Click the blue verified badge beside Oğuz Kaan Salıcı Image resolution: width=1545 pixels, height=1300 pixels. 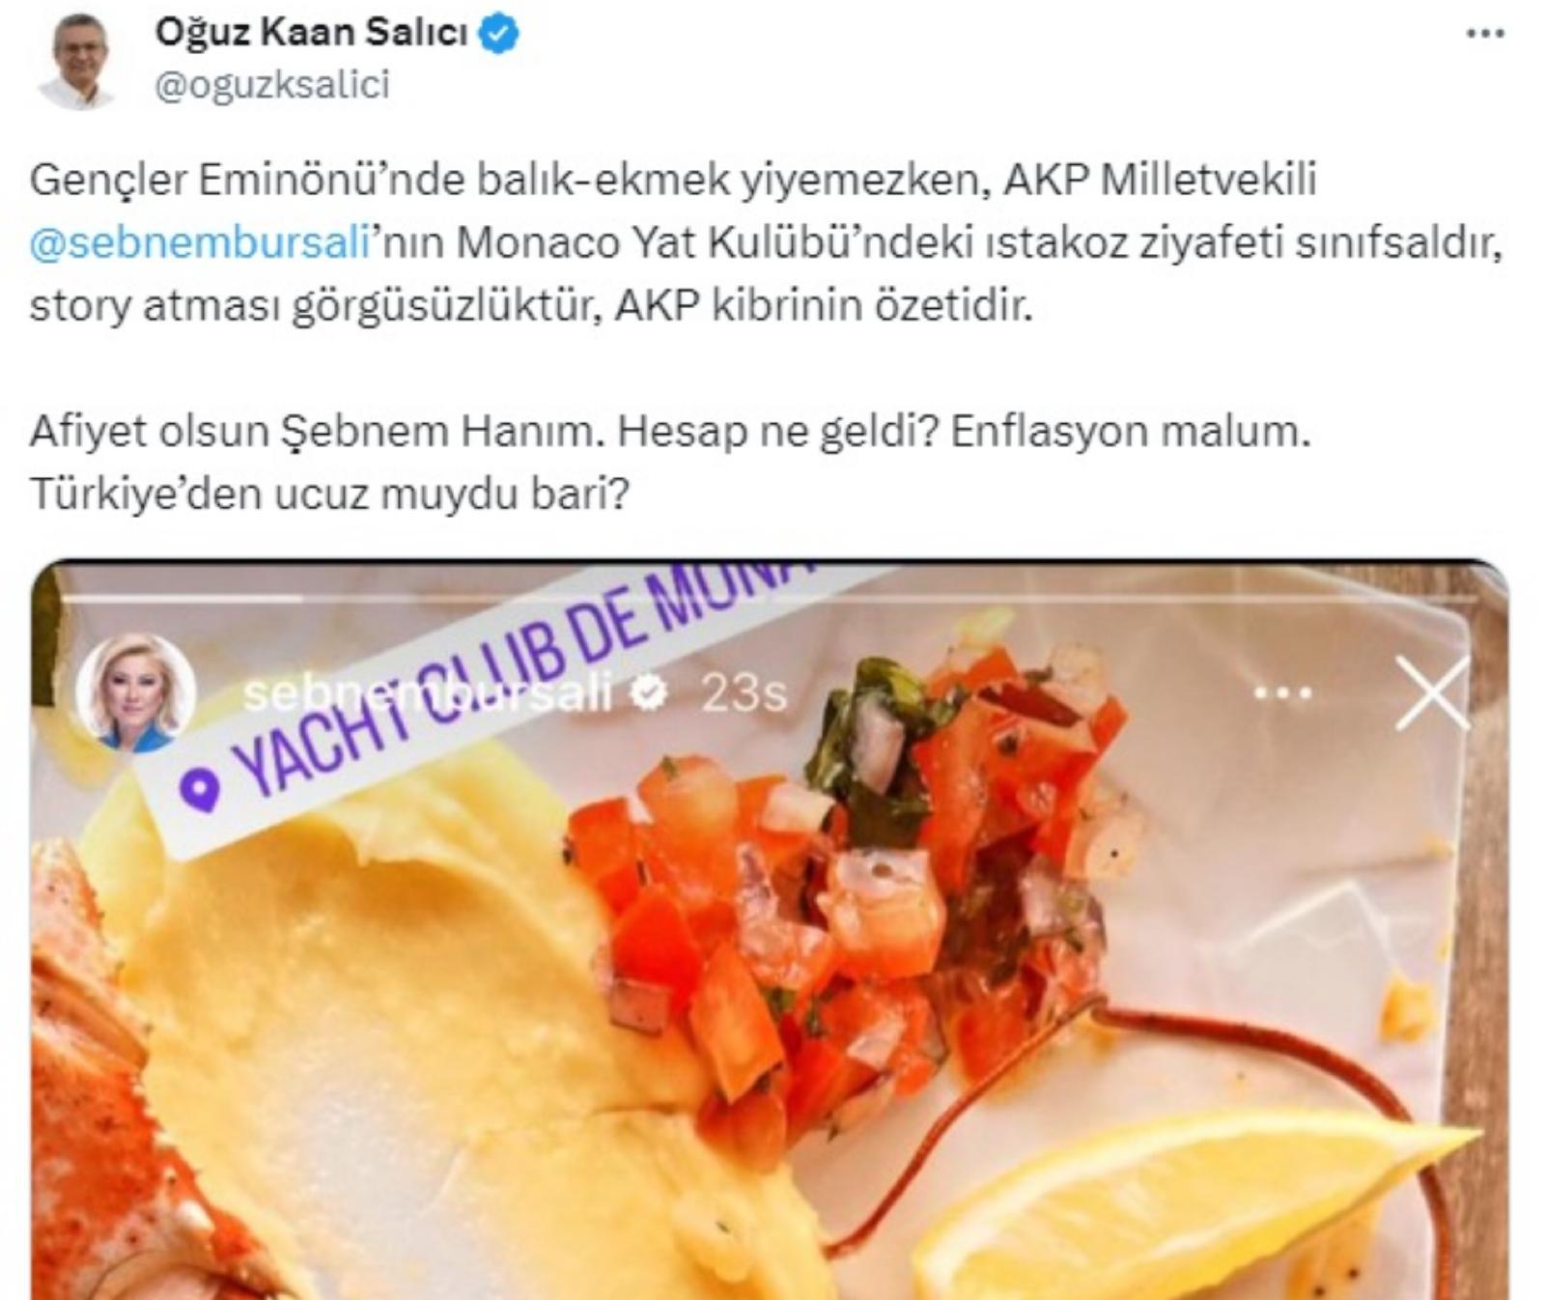(x=499, y=34)
